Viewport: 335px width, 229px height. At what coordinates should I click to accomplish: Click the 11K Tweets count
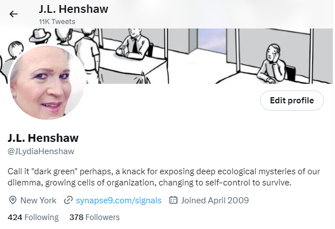[x=57, y=22]
